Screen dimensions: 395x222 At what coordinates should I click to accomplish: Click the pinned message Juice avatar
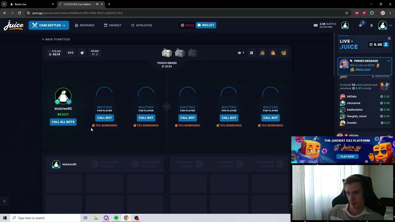point(344,64)
